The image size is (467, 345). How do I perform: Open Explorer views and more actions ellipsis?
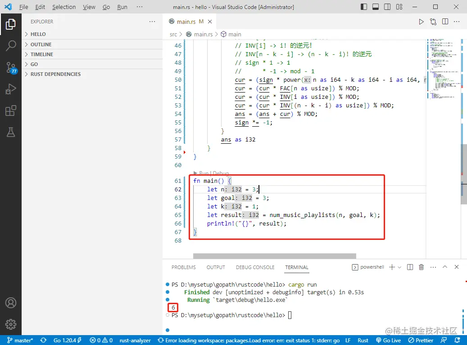click(152, 22)
